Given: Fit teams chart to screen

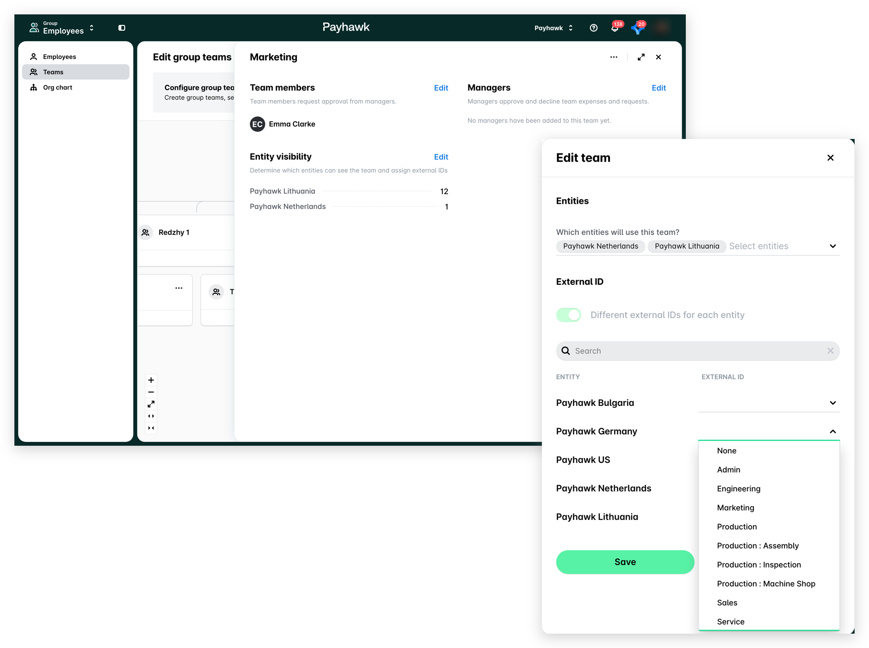Looking at the screenshot, I should [x=151, y=404].
